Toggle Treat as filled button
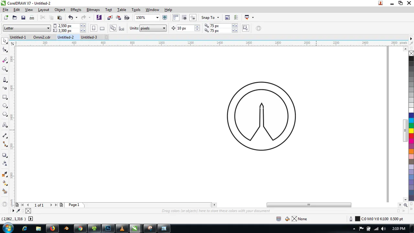Image resolution: width=414 pixels, height=233 pixels. (245, 28)
